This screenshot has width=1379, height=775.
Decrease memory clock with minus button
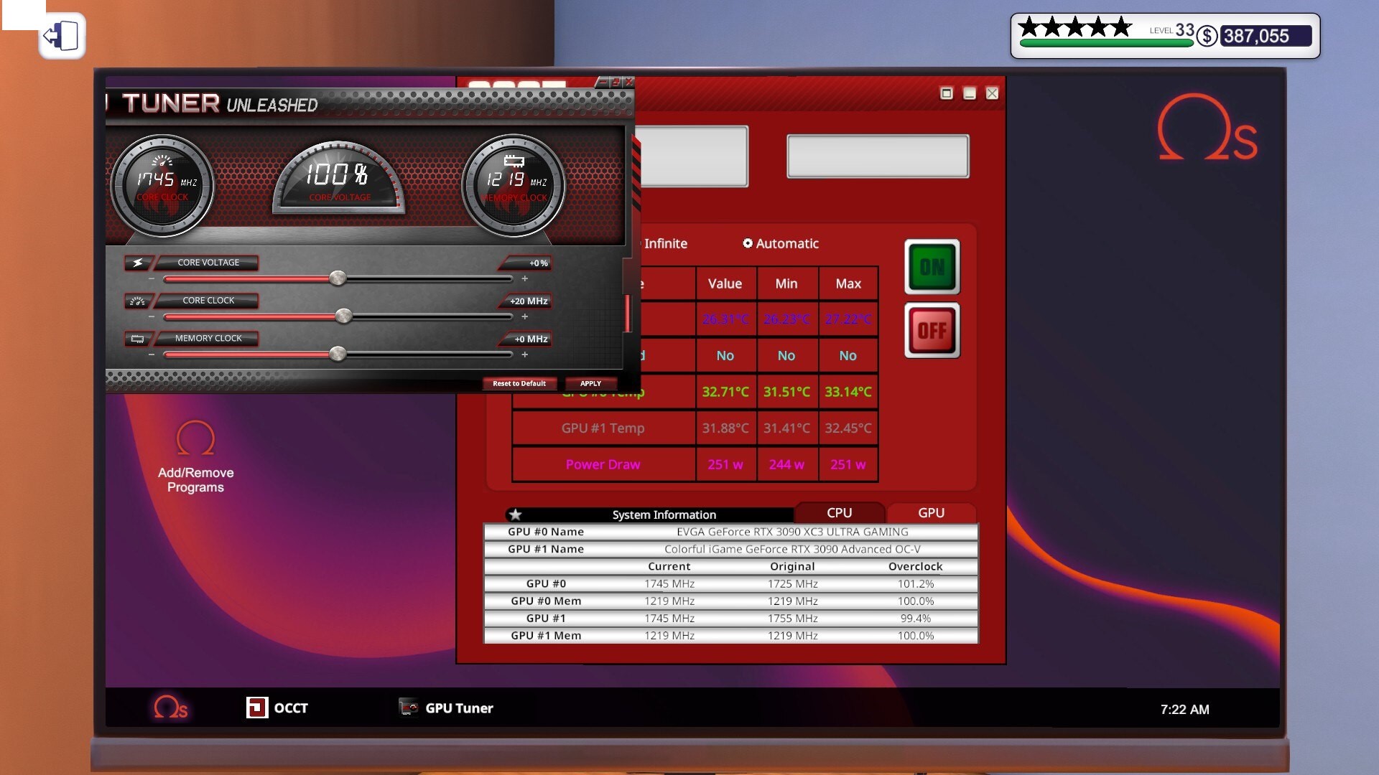pyautogui.click(x=152, y=354)
